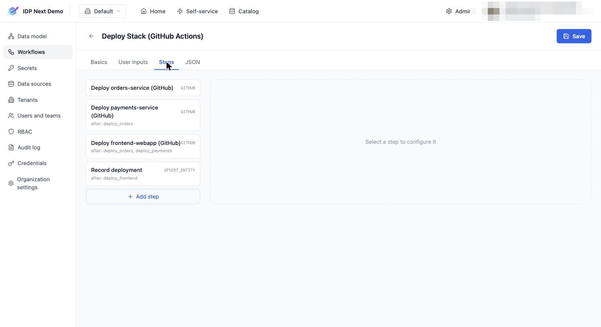Viewport: 601px width, 327px height.
Task: Open Self-service in the top navigation
Action: 197,11
